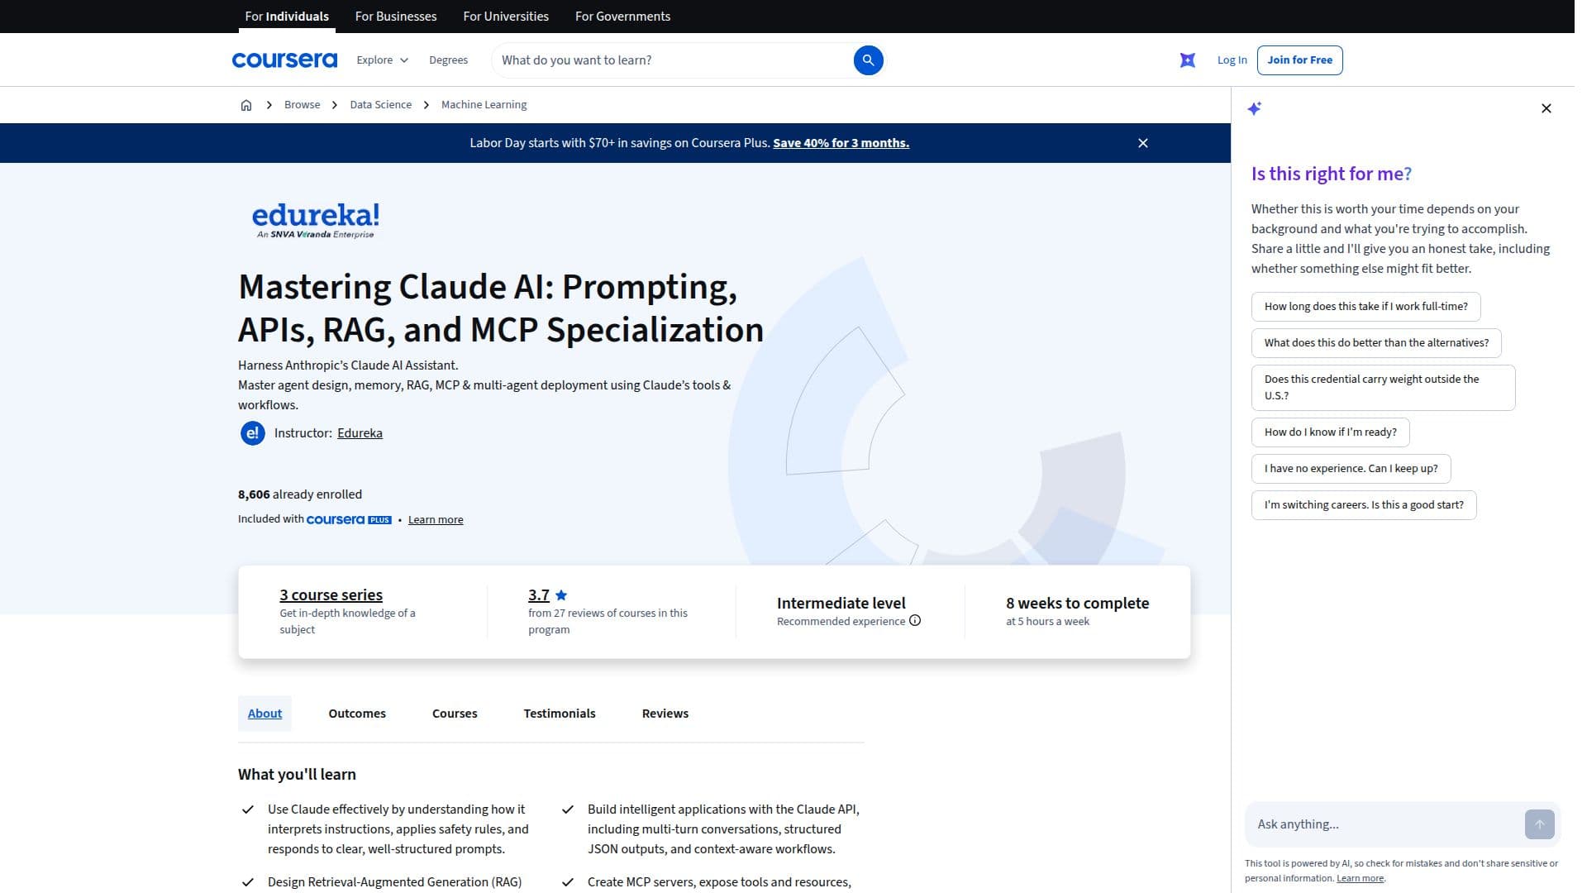1587x893 pixels.
Task: Ask How do I know if I'm ready
Action: pos(1330,432)
